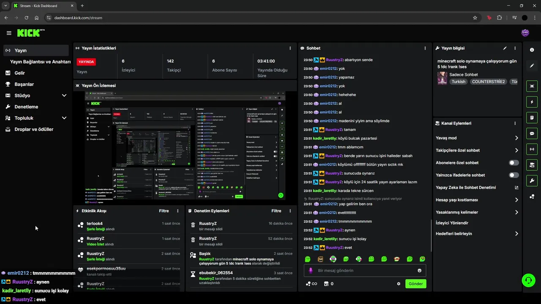This screenshot has height=304, width=541.
Task: Click the Bir mesaj gönderin input
Action: (x=365, y=270)
